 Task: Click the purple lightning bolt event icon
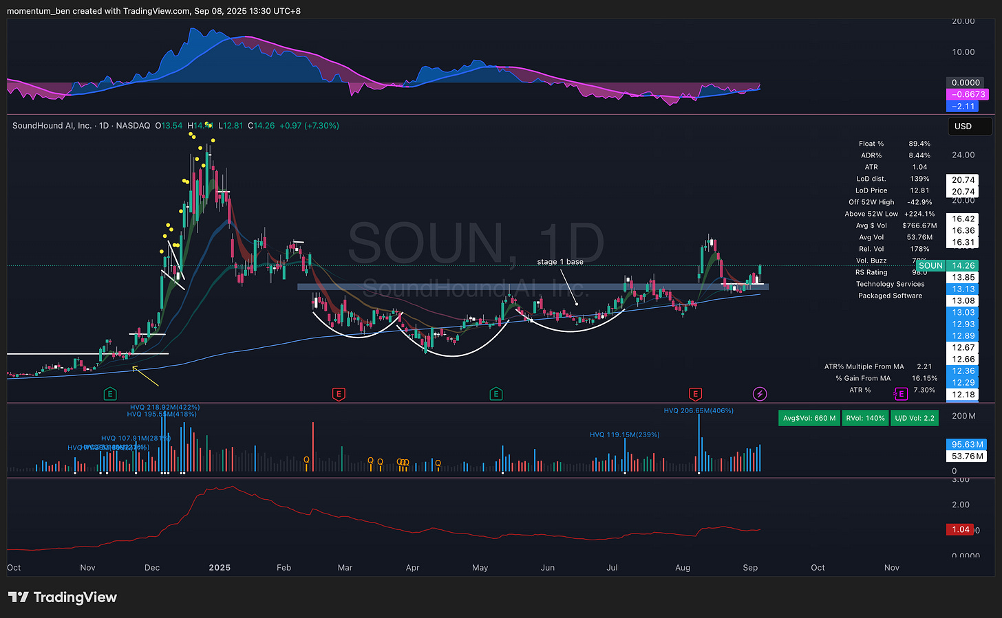(x=760, y=394)
